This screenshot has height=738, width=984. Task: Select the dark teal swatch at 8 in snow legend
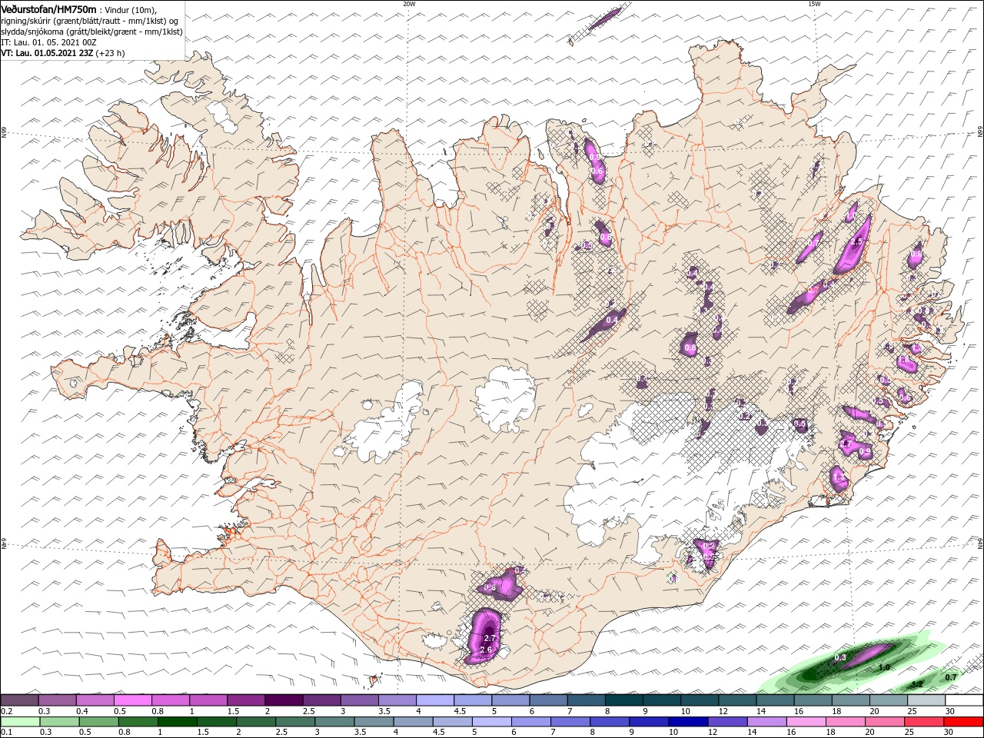point(624,700)
